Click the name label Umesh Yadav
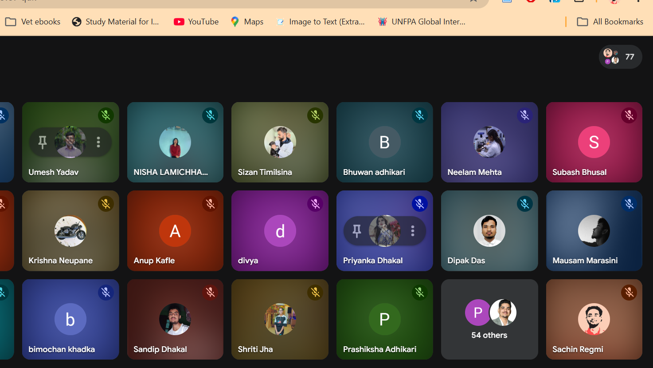Screen dimensions: 653x368 coord(54,172)
